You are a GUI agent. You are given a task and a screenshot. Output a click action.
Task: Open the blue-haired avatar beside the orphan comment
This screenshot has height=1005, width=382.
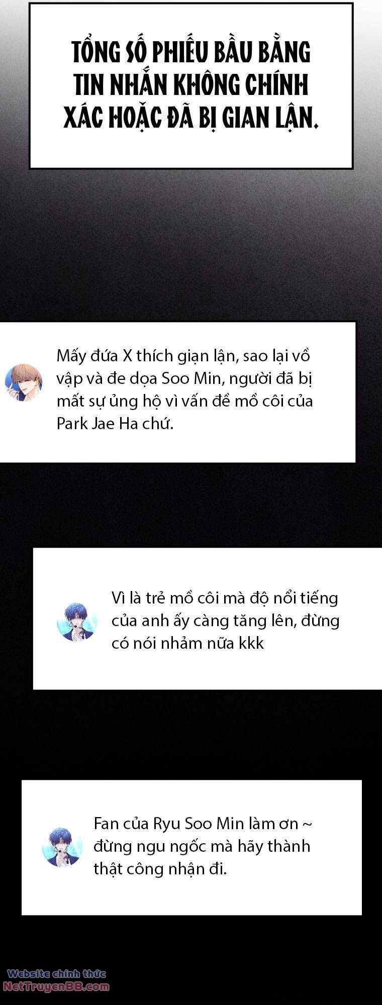point(76,622)
